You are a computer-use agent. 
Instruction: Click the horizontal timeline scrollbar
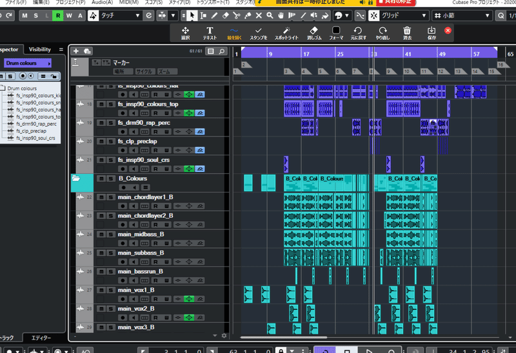284,337
